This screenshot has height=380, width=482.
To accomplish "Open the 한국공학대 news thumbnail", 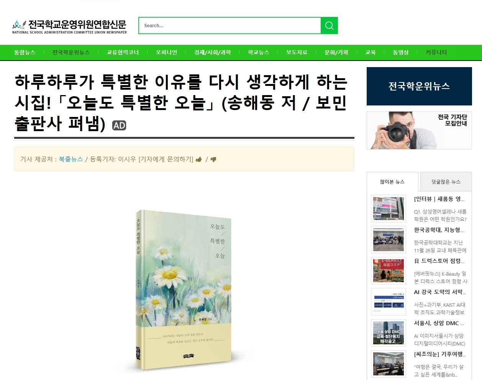I will click(x=389, y=240).
